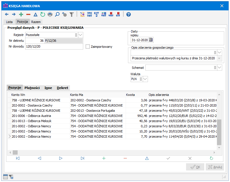Expand the Rejestr dropdown
Viewport: 230px width, 182px height.
[81, 35]
